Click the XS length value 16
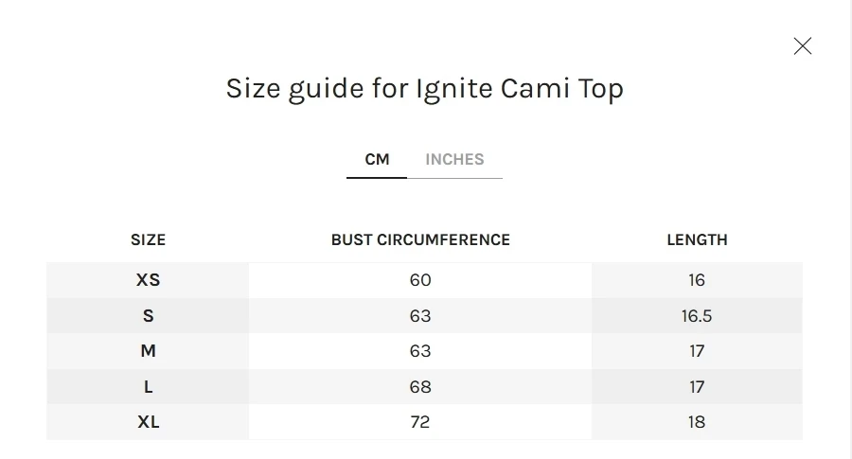The image size is (852, 459). coord(697,280)
